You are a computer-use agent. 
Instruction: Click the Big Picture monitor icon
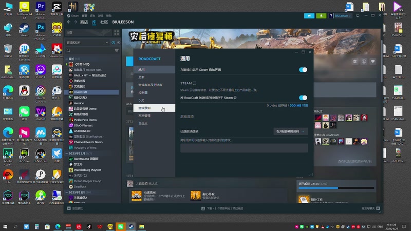(358, 16)
